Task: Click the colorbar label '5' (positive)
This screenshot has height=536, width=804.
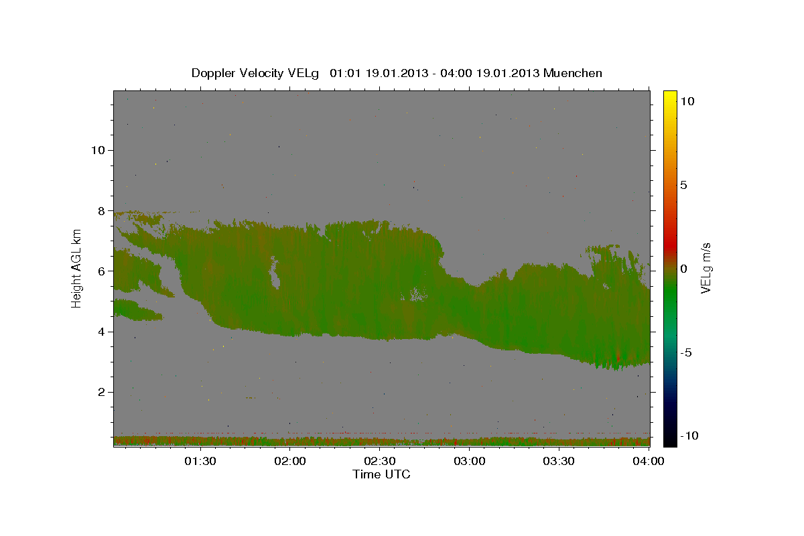Action: (683, 185)
